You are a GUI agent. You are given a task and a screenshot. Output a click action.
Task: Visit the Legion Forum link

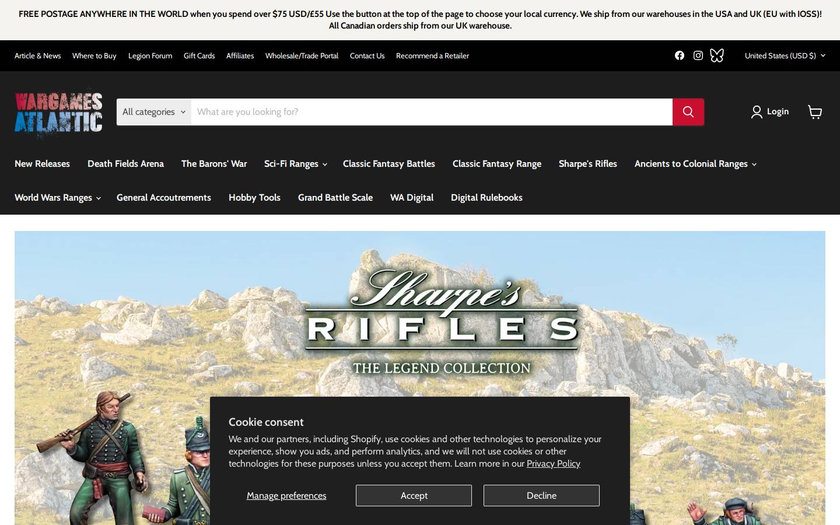[x=150, y=55]
